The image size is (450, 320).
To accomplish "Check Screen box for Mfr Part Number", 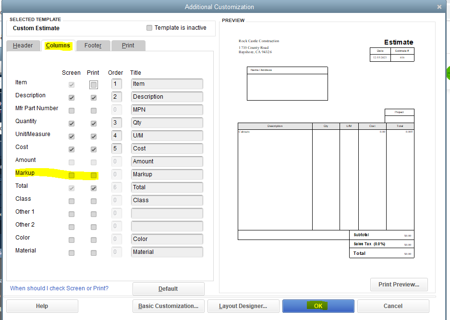I will click(x=72, y=111).
